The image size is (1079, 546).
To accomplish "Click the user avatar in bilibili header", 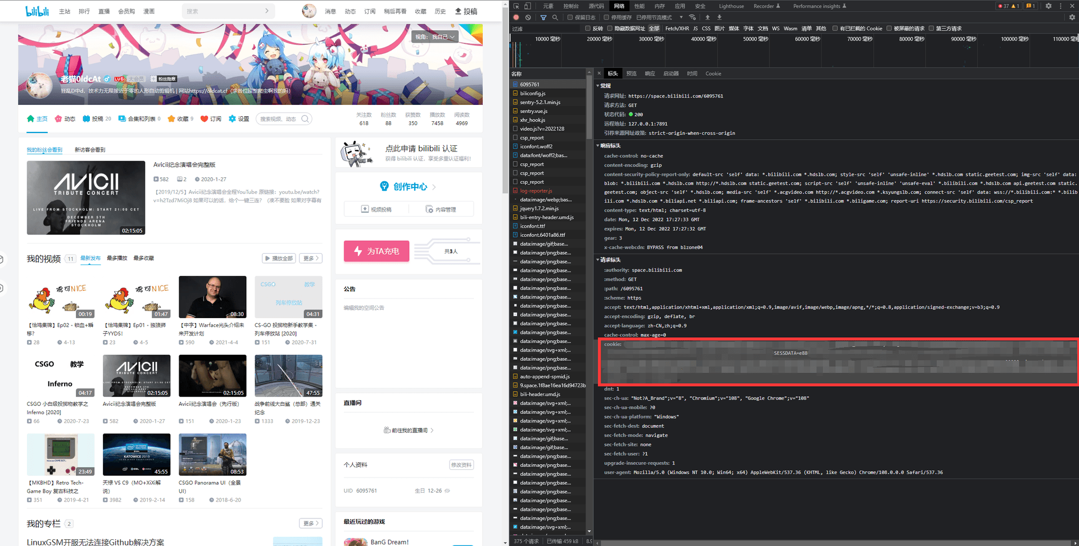I will point(309,11).
